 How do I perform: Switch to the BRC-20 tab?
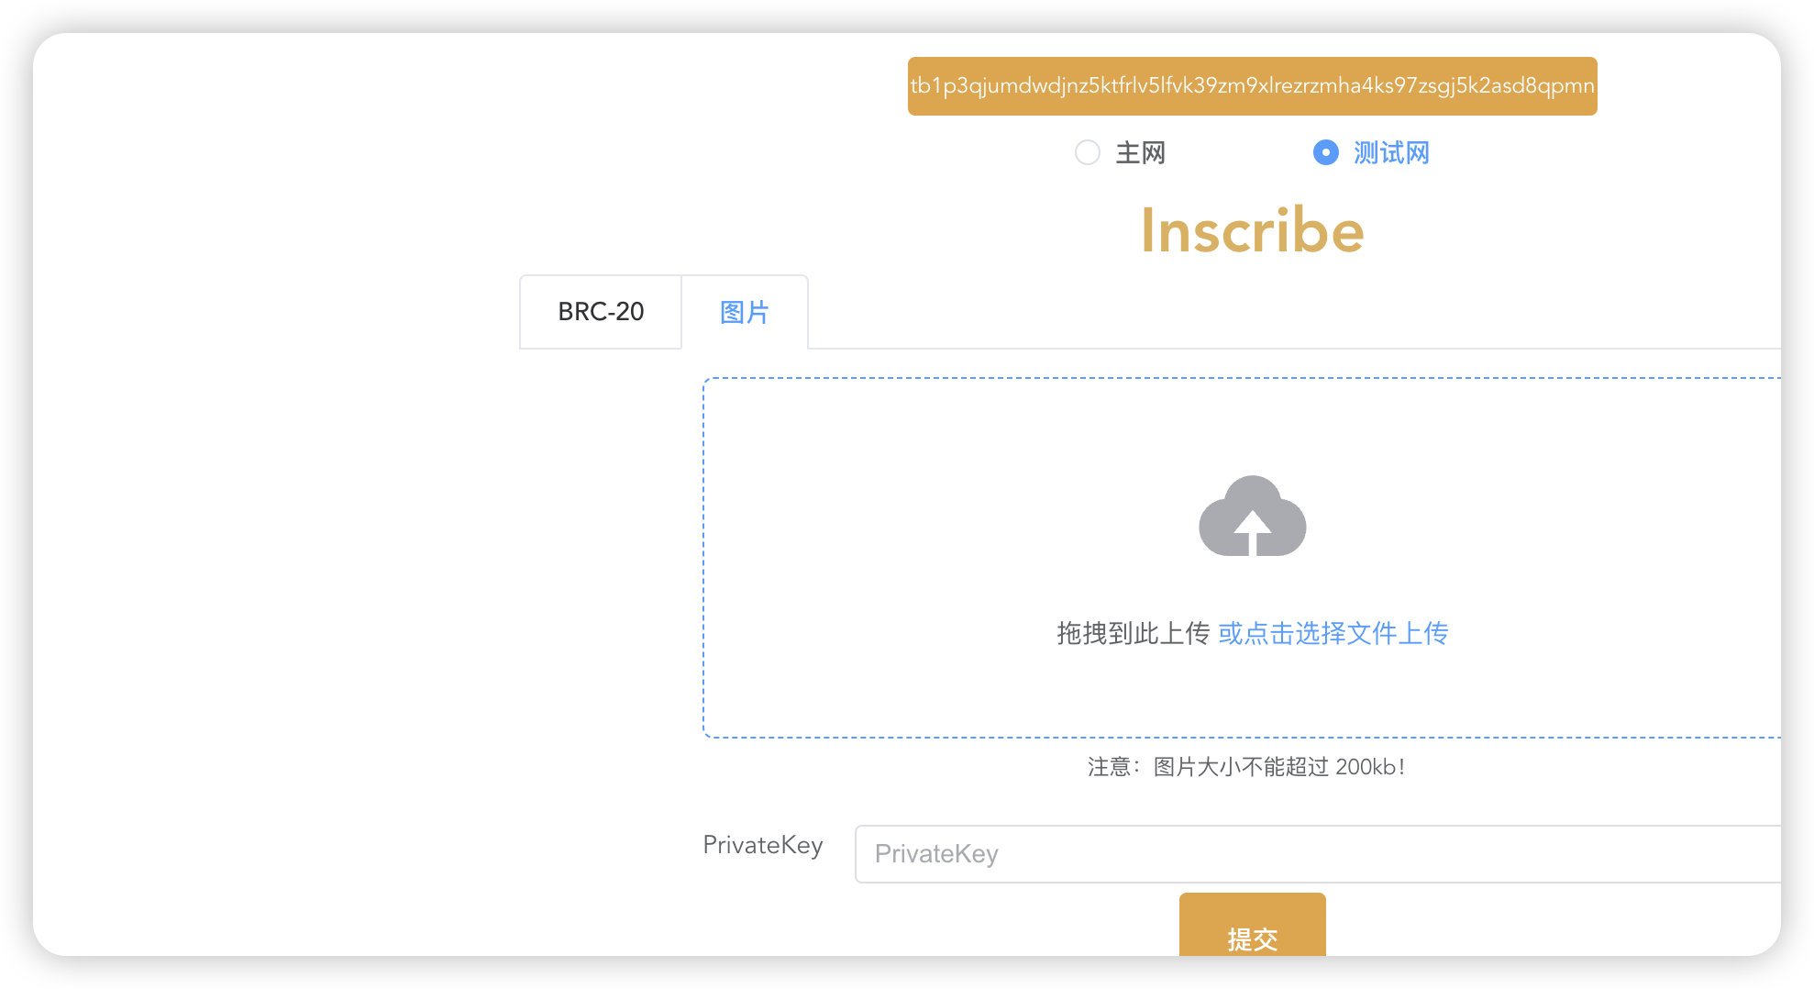601,312
